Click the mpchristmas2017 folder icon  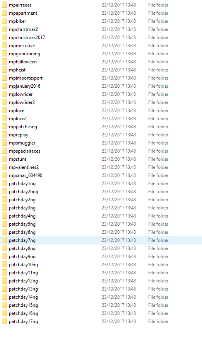4,37
